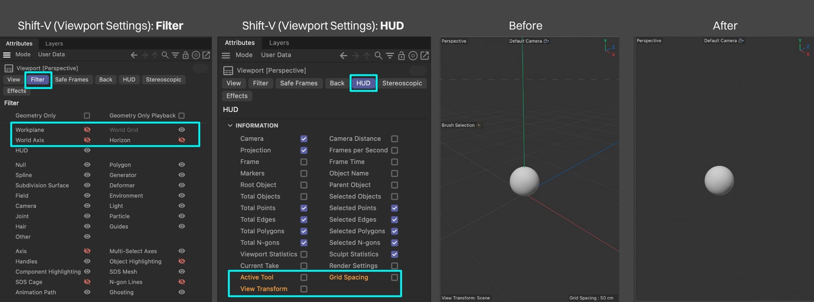The width and height of the screenshot is (814, 302).
Task: Toggle HUD visibility eye in Filter list
Action: (x=87, y=150)
